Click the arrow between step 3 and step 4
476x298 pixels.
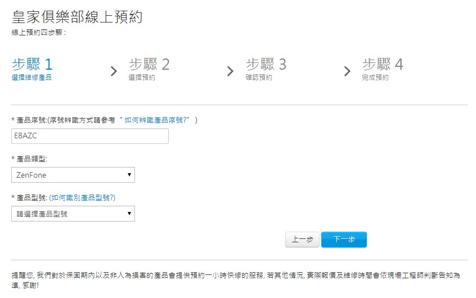(x=347, y=71)
